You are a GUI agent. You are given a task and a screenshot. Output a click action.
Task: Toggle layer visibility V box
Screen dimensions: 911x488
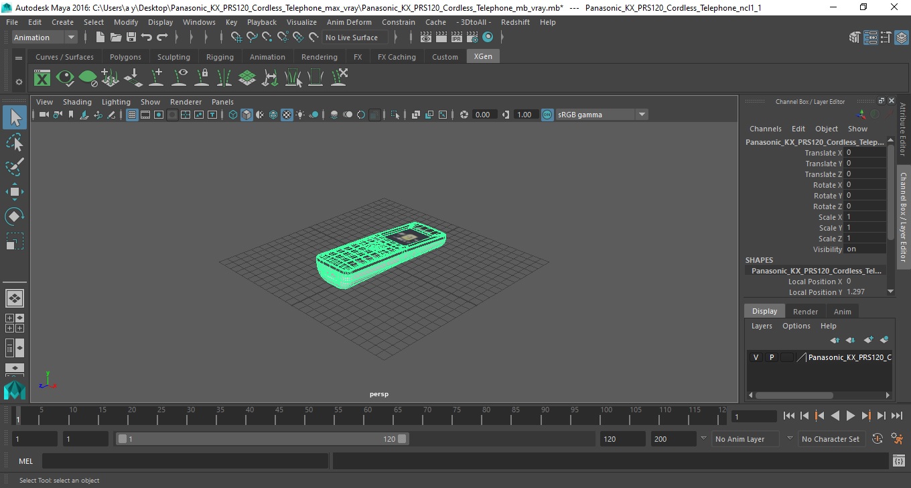[756, 357]
